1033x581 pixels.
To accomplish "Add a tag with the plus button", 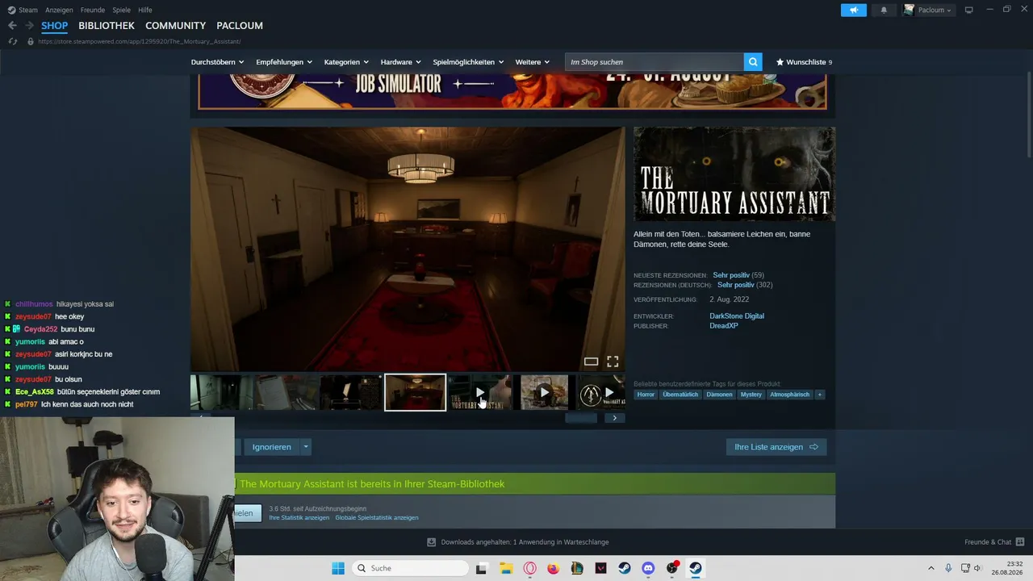I will [x=819, y=395].
